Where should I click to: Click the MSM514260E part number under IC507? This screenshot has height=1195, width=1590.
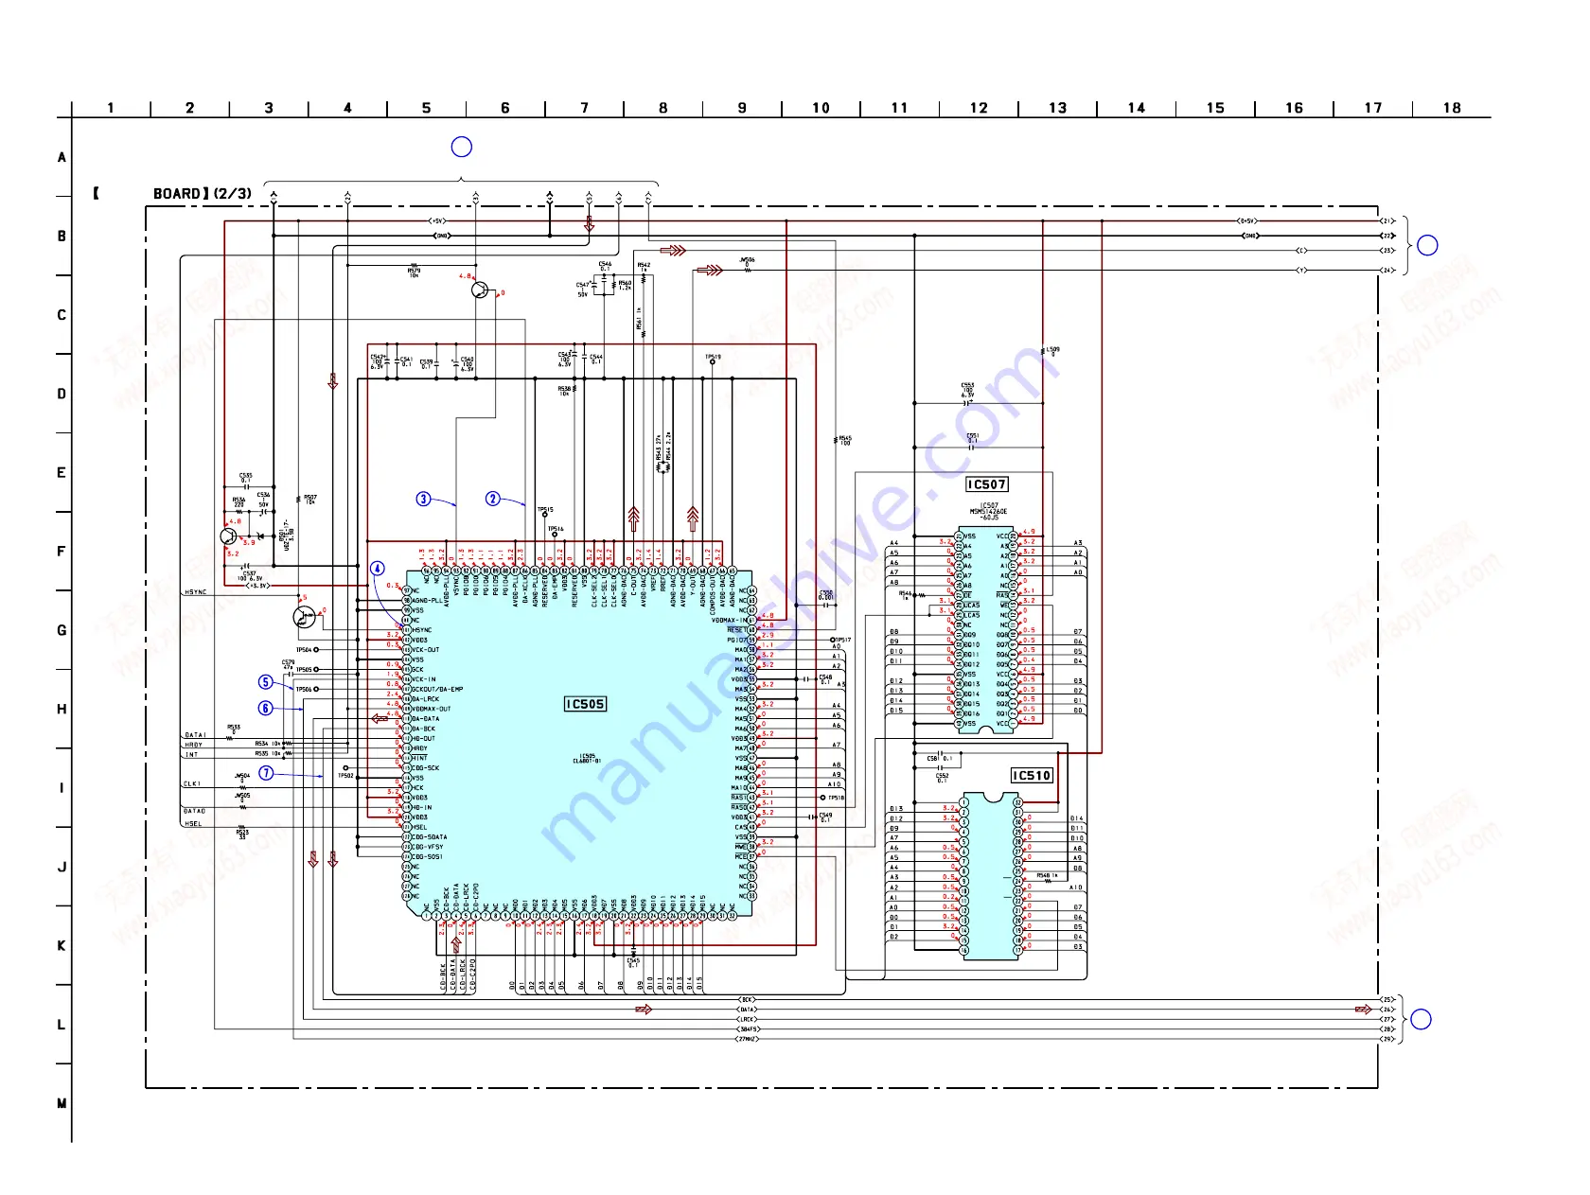[989, 512]
